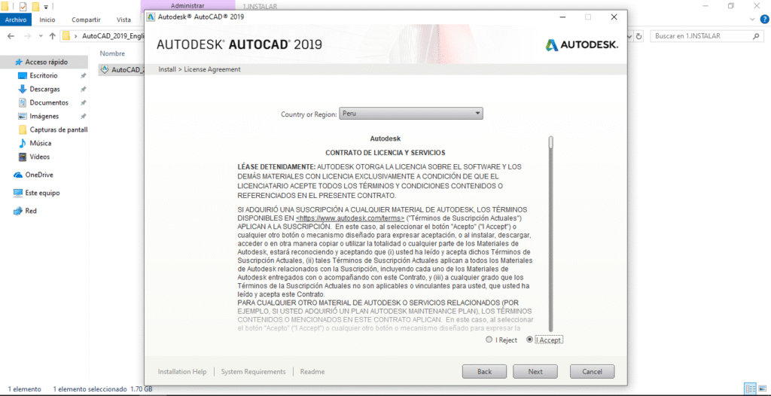This screenshot has width=771, height=396.
Task: Select the I Reject radio button
Action: pos(488,340)
